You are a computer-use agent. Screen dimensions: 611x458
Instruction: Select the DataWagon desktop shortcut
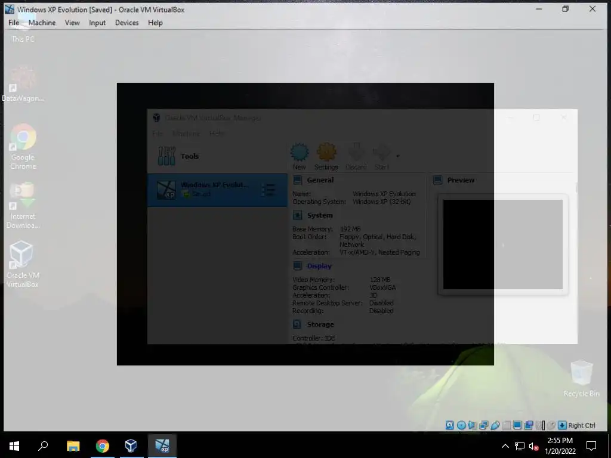click(23, 84)
